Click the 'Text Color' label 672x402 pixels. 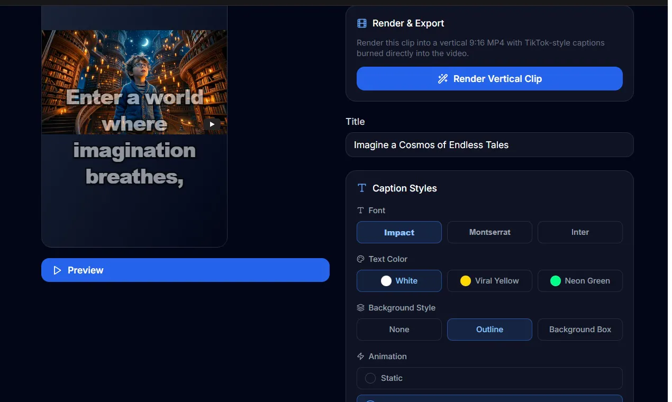tap(388, 259)
